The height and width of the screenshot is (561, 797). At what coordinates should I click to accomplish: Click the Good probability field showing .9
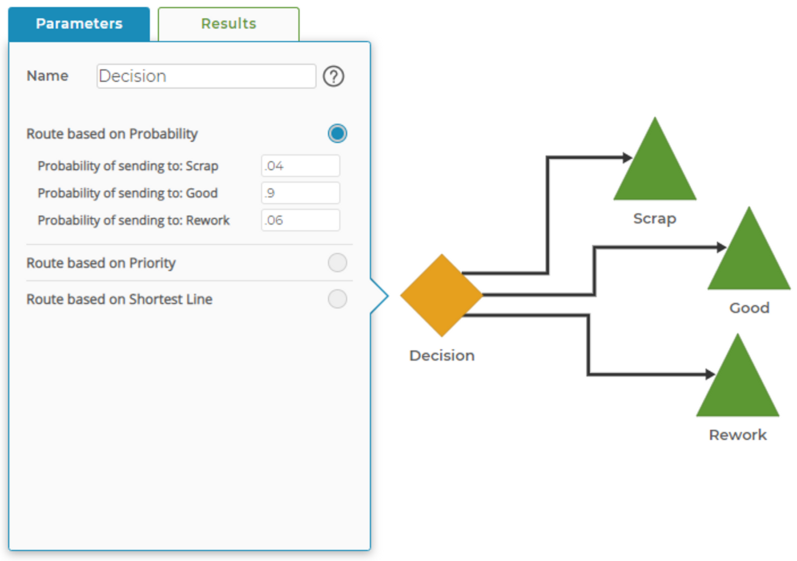[x=300, y=192]
